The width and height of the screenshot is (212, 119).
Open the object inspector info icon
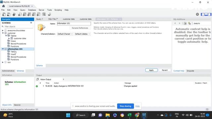(x=14, y=14)
